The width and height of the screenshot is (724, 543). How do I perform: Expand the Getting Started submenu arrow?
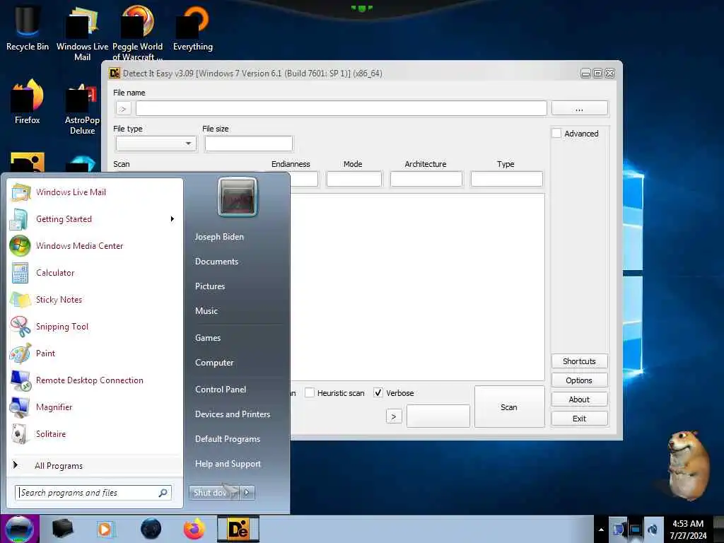[173, 219]
